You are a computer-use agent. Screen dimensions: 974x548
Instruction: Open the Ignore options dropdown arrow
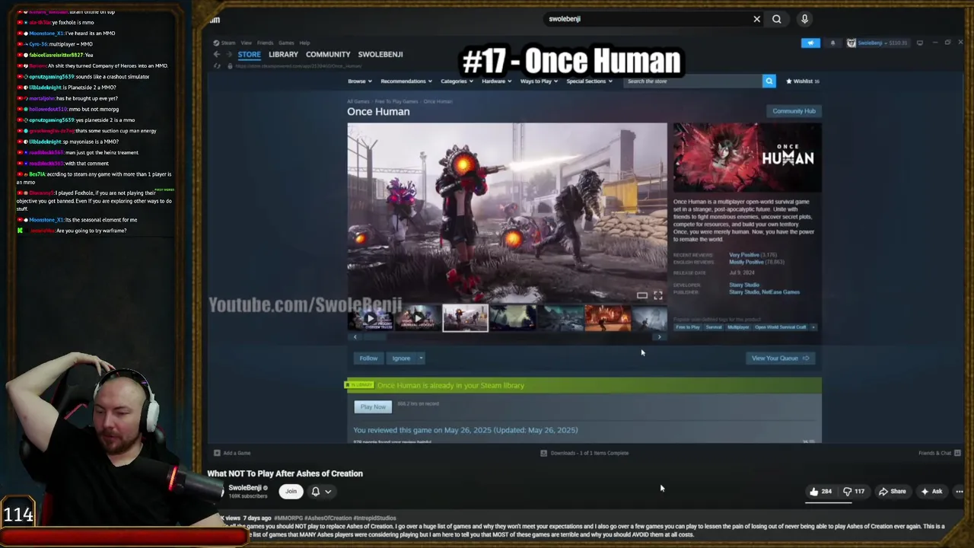(421, 358)
